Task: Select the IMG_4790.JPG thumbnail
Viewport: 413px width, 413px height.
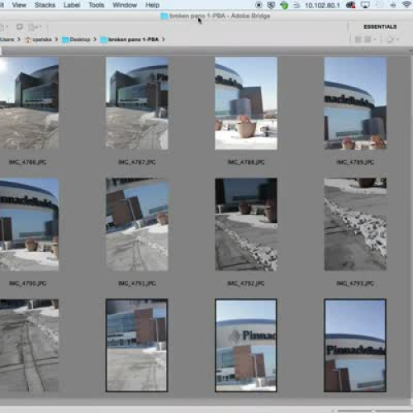Action: [29, 224]
